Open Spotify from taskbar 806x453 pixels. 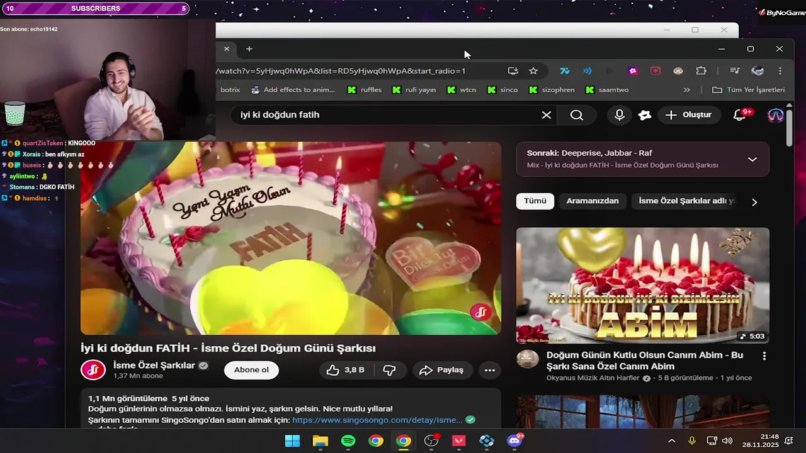pos(348,440)
